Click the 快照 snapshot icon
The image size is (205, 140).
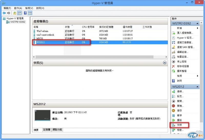click(x=173, y=125)
